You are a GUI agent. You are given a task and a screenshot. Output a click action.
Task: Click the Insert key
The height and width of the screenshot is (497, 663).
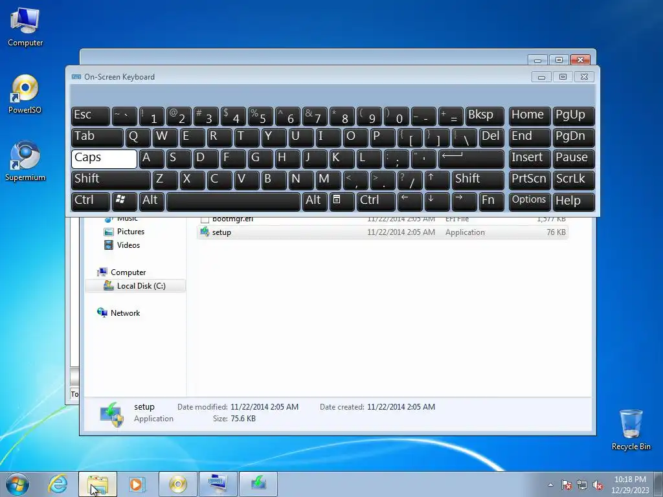[x=530, y=159]
